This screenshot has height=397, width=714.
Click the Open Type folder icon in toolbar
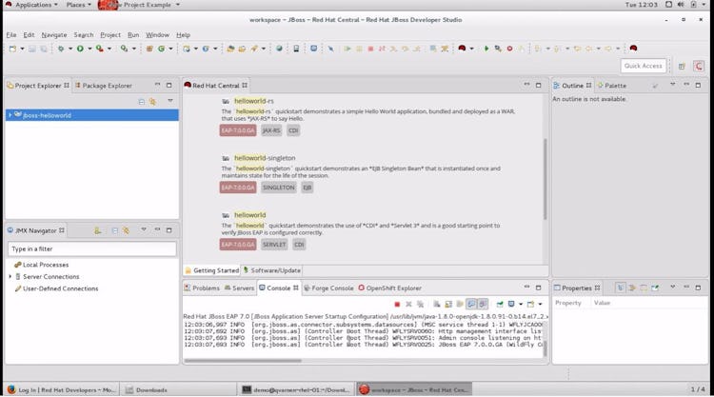[x=230, y=49]
